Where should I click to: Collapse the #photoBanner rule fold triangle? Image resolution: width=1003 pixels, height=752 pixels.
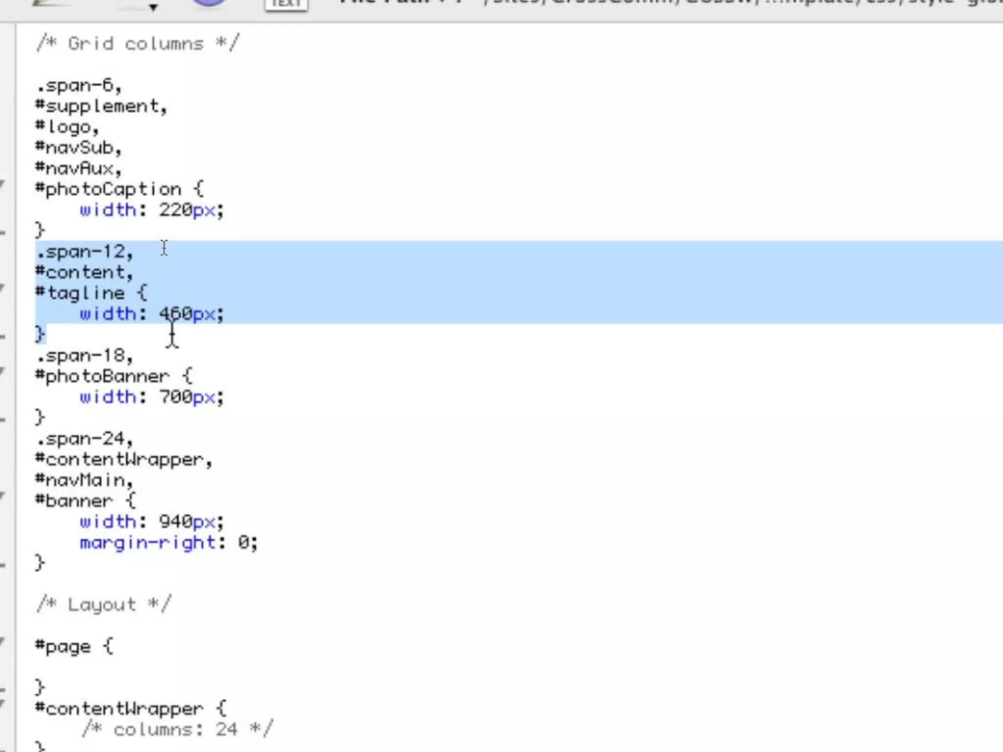2,372
